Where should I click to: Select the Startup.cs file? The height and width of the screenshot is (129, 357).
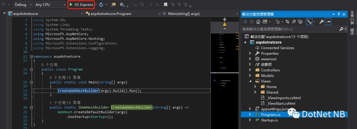tap(269, 120)
